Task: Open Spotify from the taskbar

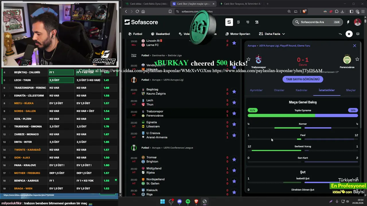Action: [x=188, y=201]
